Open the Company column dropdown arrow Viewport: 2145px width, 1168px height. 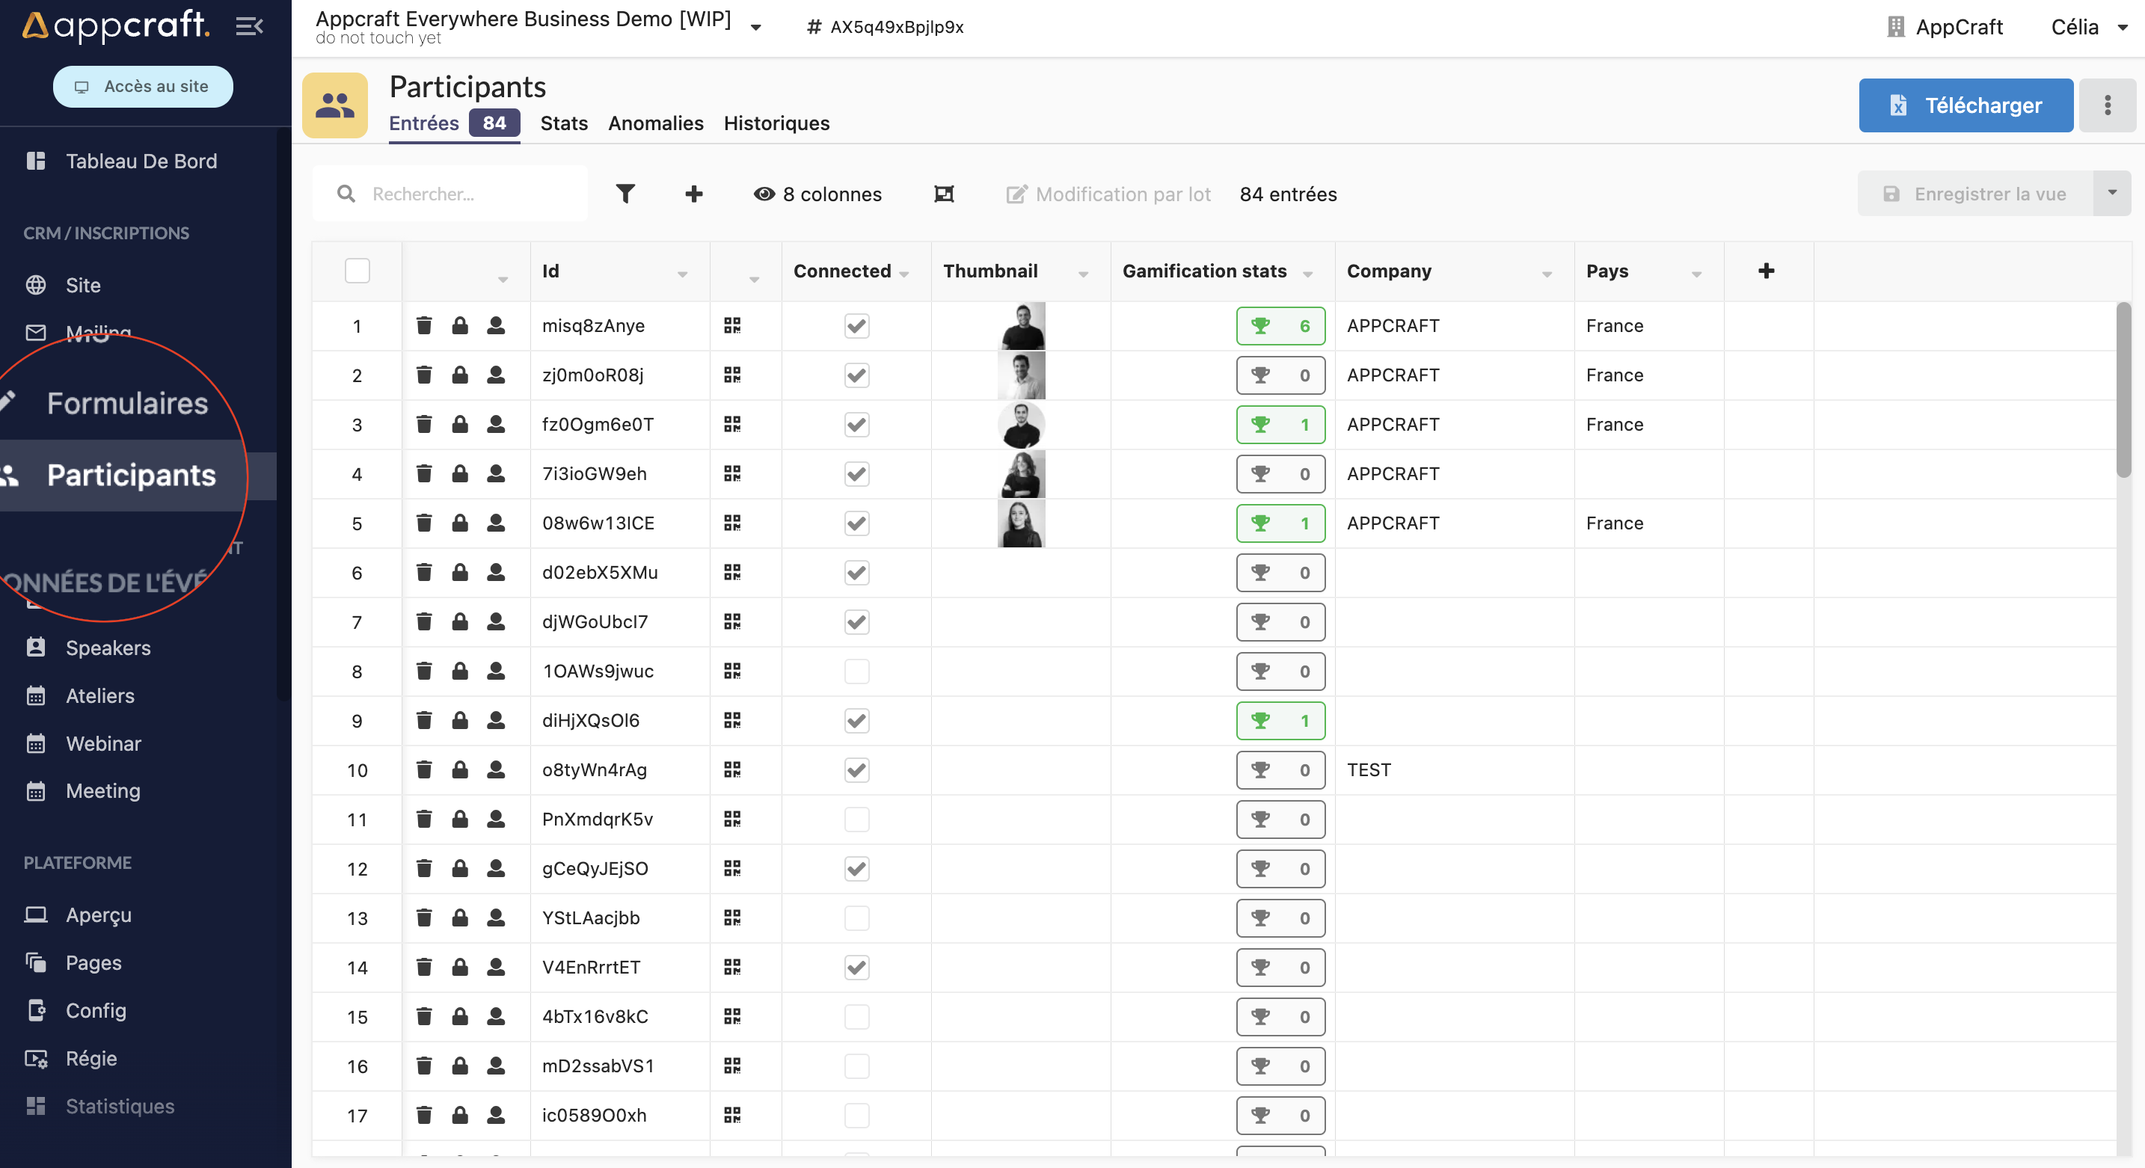tap(1546, 274)
